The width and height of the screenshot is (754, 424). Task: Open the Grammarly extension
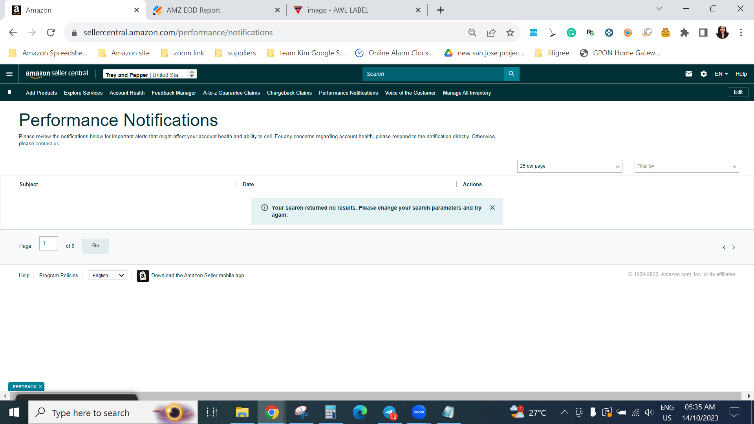pyautogui.click(x=571, y=33)
